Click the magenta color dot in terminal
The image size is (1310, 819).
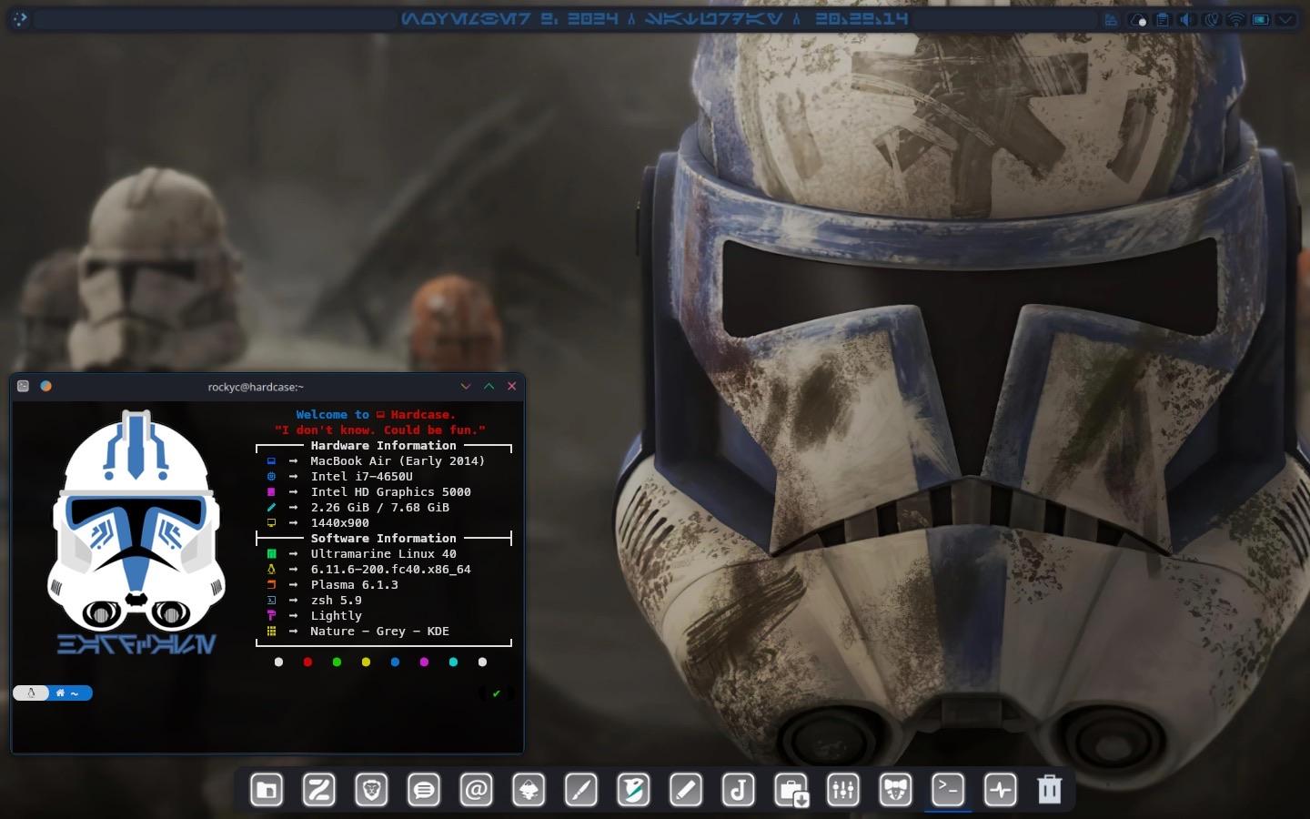(424, 662)
